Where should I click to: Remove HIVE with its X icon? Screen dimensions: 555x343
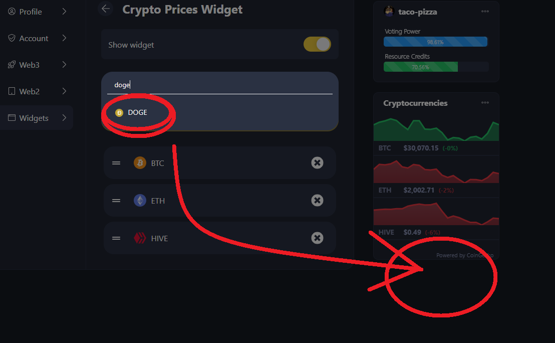pos(317,238)
